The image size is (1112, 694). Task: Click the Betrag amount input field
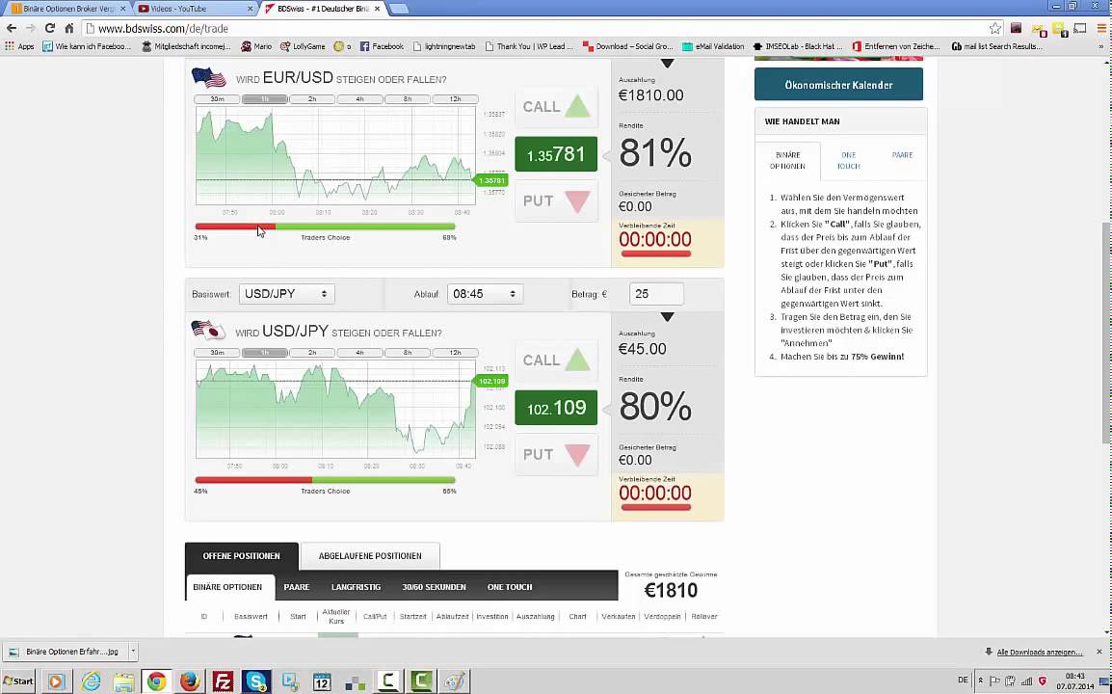pos(656,294)
